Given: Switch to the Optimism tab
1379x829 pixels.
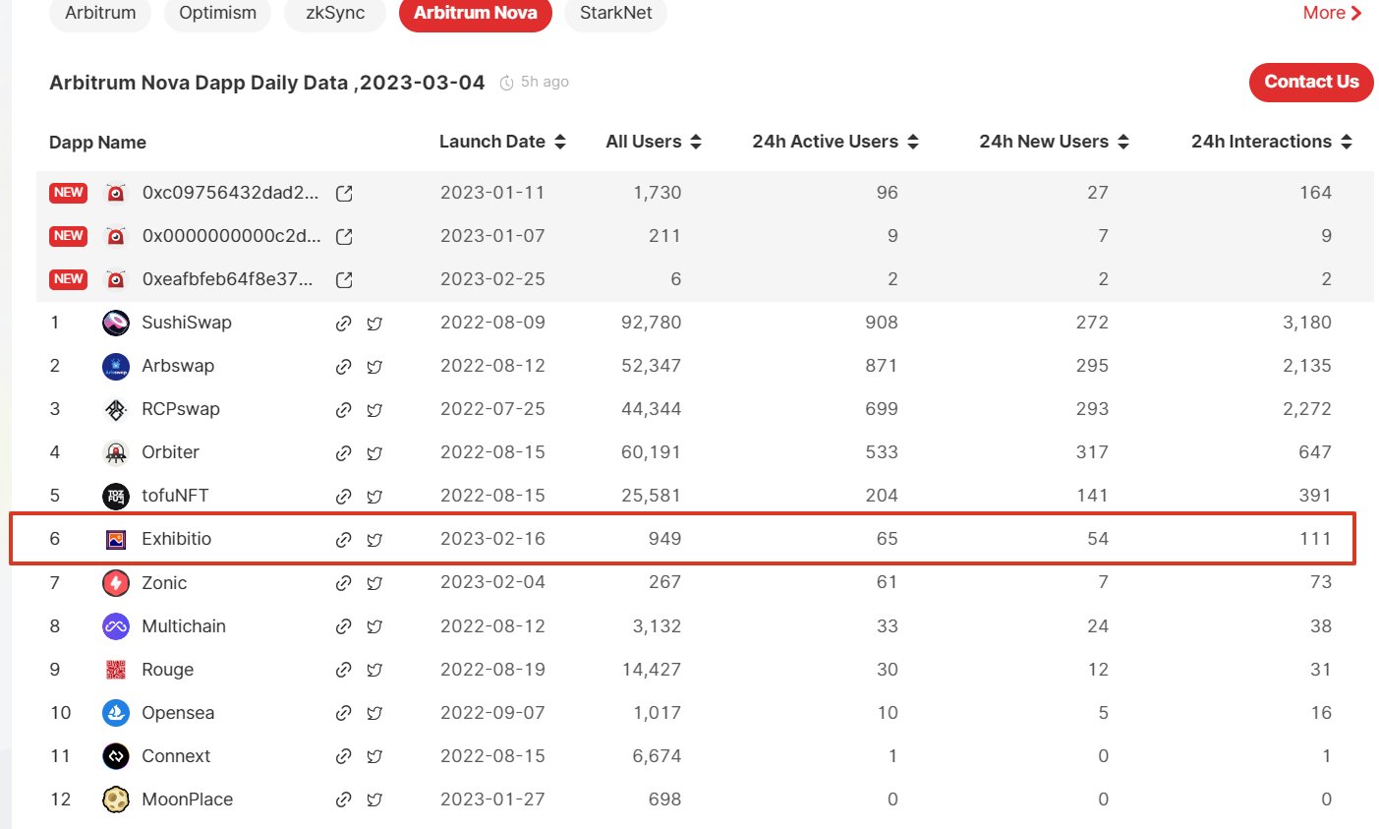Looking at the screenshot, I should pyautogui.click(x=218, y=14).
